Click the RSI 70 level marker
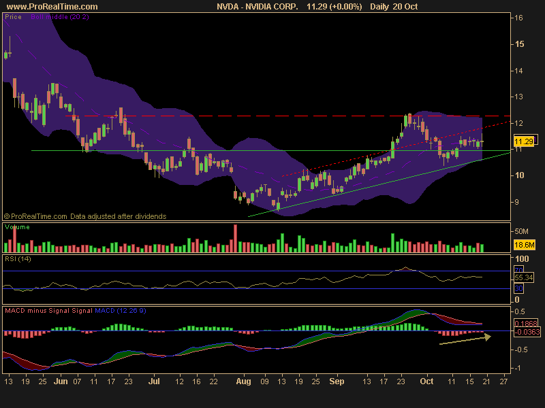This screenshot has height=408, width=545. tap(518, 270)
